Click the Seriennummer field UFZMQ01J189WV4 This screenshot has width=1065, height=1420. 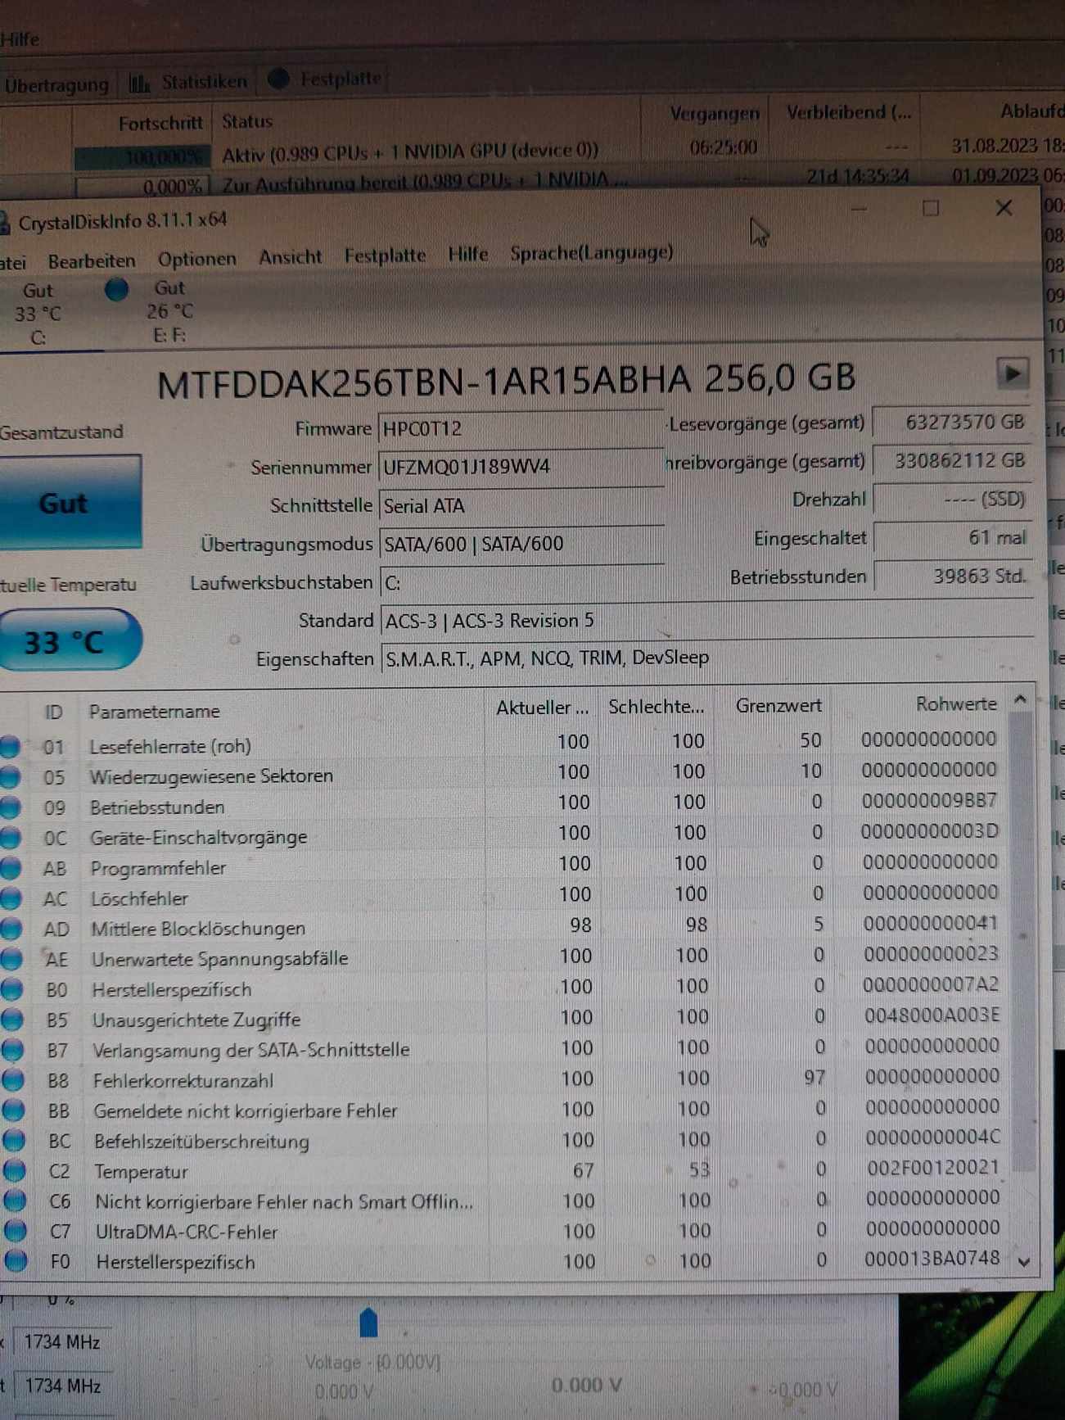pyautogui.click(x=521, y=467)
